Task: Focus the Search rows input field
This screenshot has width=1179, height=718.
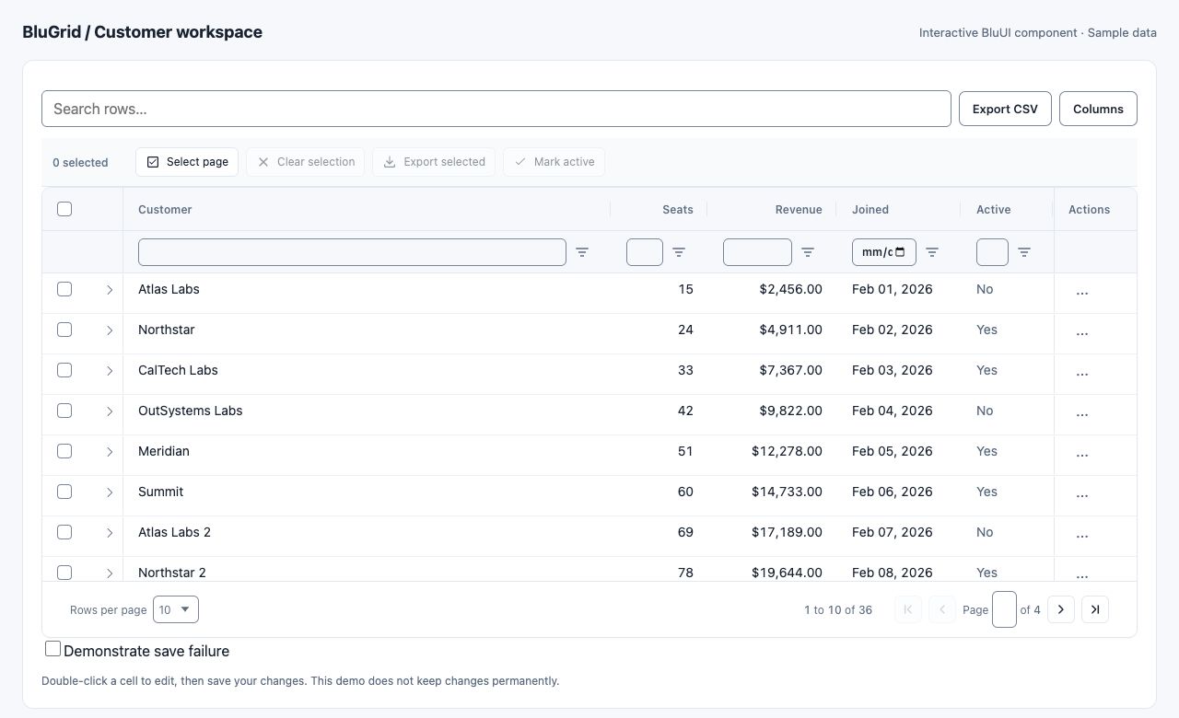Action: click(x=496, y=109)
